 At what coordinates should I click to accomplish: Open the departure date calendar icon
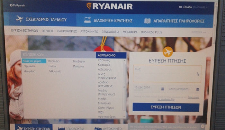pos(162,89)
